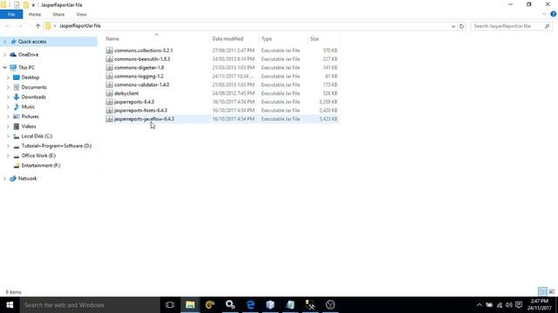Open Music in navigation pane

(28, 106)
